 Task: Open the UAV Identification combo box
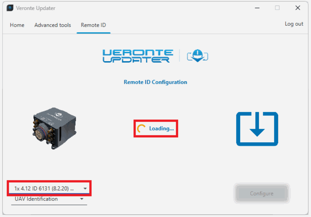[44, 199]
